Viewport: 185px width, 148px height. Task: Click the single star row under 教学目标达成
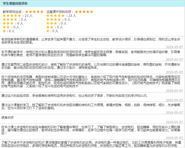(x=4, y=31)
